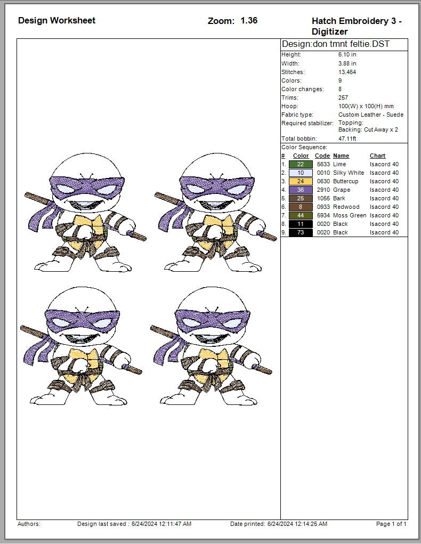Click the Zoom value 1.36

point(249,20)
